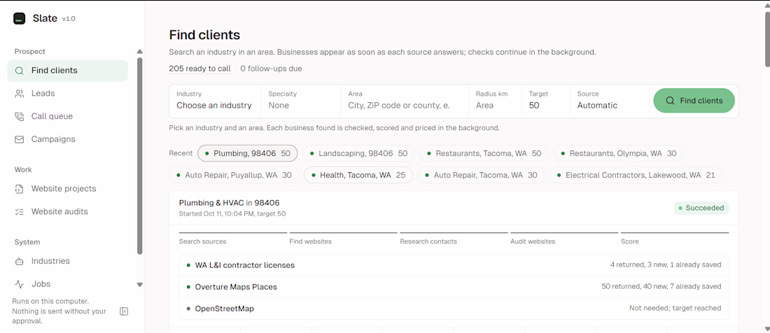Click the 'Started Oct 11, 10:04 PM, target 50' text

(232, 214)
